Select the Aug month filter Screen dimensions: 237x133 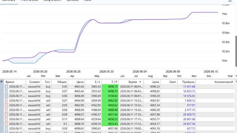150,76
